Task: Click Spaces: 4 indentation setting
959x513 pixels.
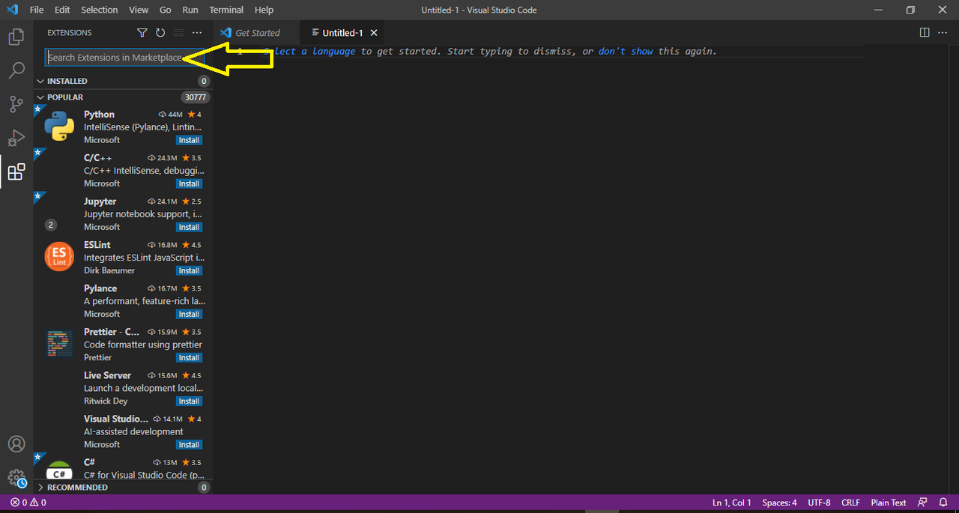Action: 779,503
